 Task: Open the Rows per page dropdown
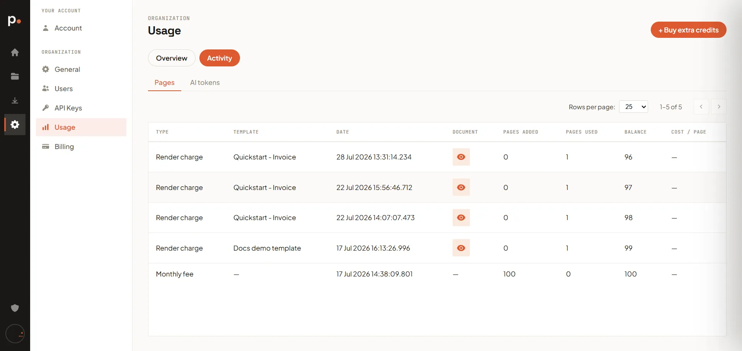coord(633,107)
